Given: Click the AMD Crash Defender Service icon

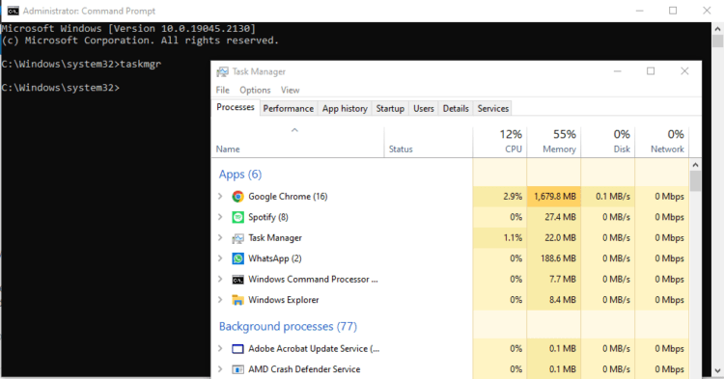Looking at the screenshot, I should (237, 369).
